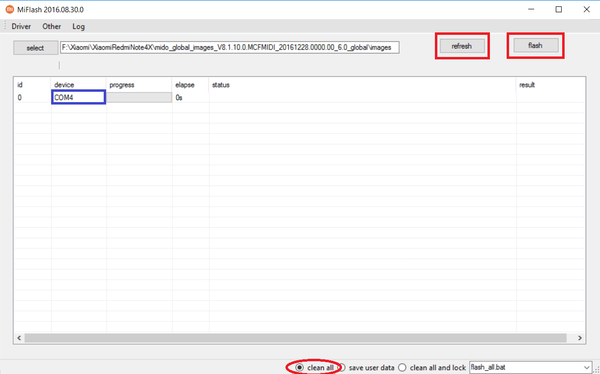Click the flash button
Image resolution: width=600 pixels, height=374 pixels.
click(x=535, y=45)
